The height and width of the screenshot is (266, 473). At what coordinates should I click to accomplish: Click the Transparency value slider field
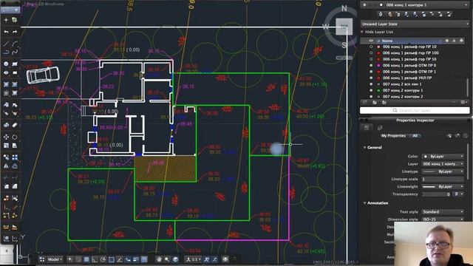click(437, 194)
